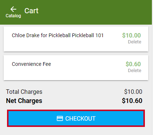Click the $0.60 fee amount
The height and width of the screenshot is (135, 153).
133,64
